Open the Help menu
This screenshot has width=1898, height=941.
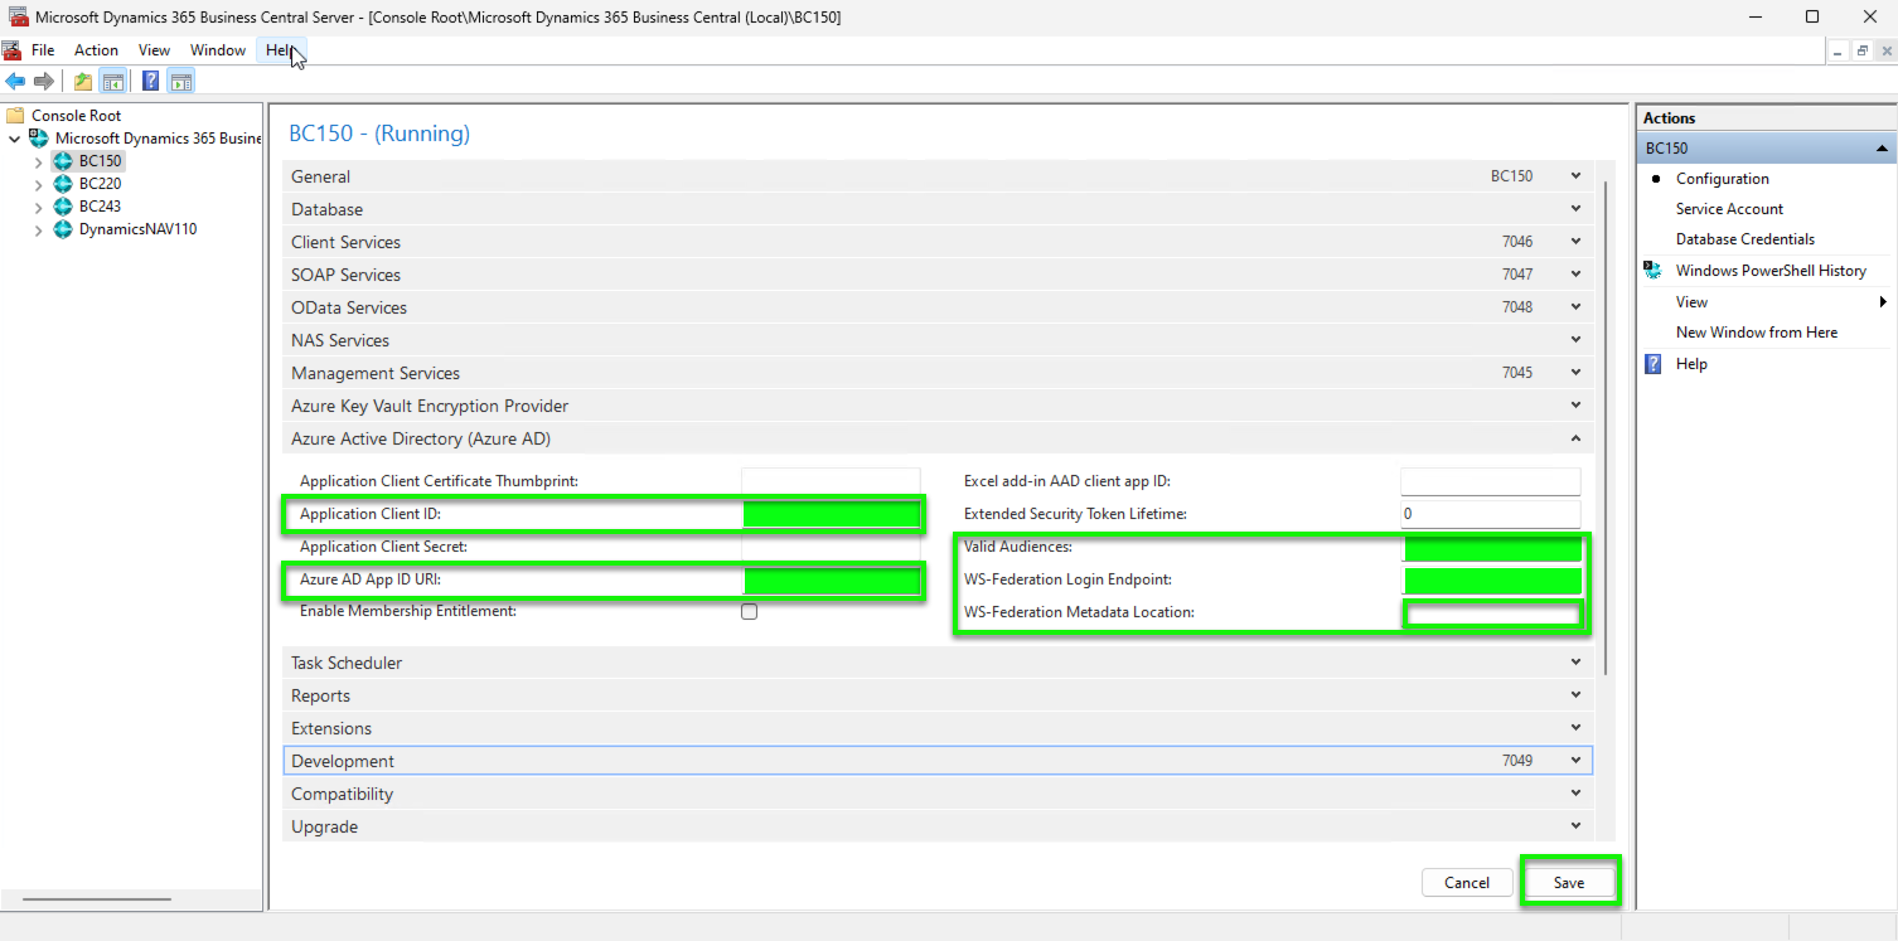pos(280,50)
